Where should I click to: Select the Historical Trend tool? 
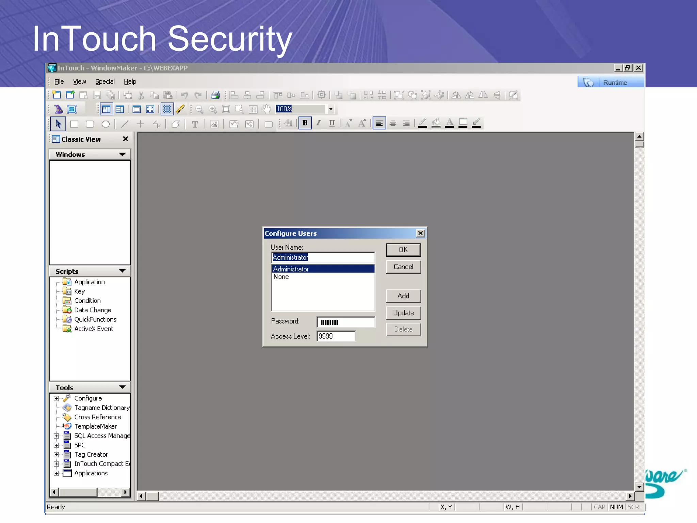(249, 124)
